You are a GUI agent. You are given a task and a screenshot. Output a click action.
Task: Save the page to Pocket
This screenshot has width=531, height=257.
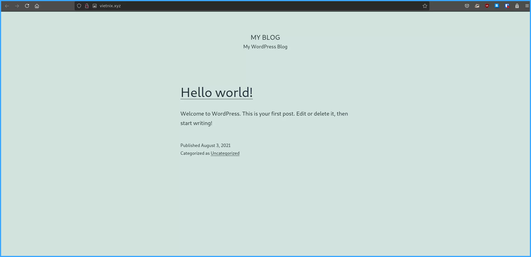point(467,6)
